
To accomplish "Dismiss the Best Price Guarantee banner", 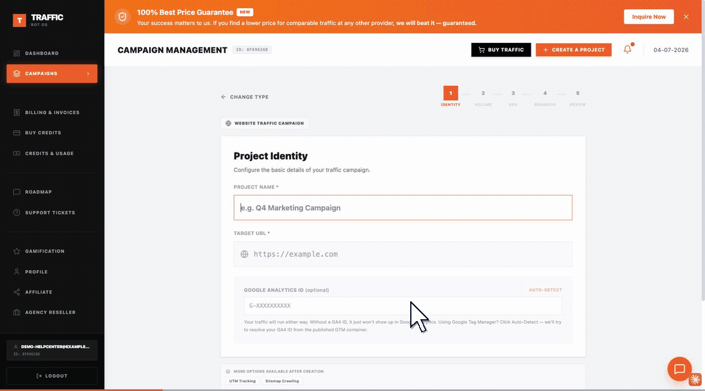I will pyautogui.click(x=686, y=17).
